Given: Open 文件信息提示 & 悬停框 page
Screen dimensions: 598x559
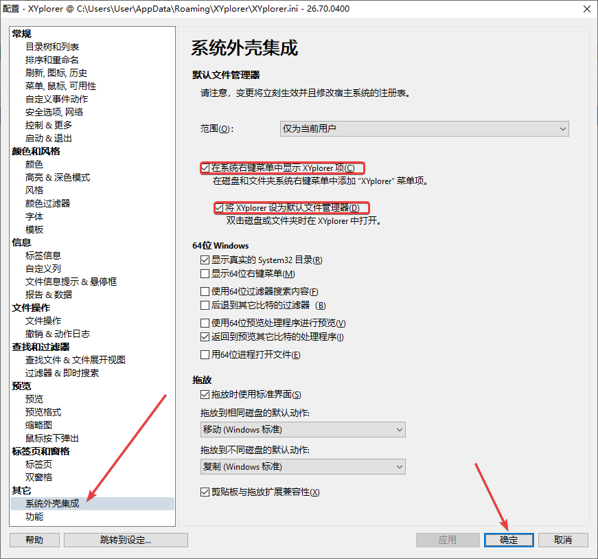Looking at the screenshot, I should point(71,282).
